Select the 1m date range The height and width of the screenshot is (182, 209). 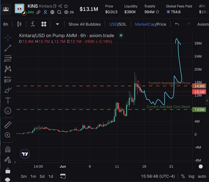(x=33, y=176)
